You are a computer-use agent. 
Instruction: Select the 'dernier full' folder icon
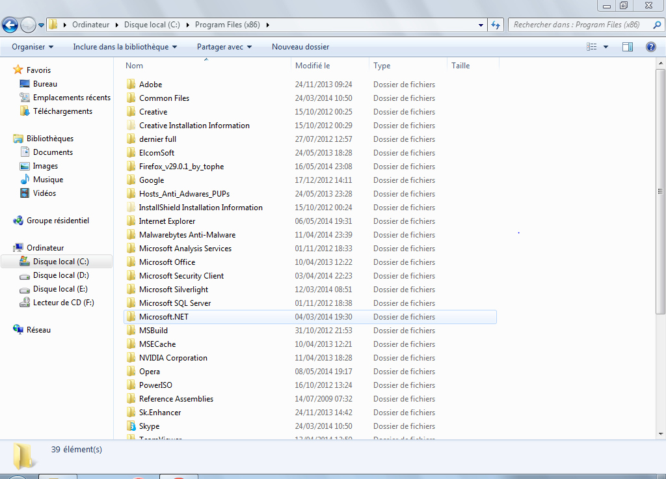coord(131,139)
